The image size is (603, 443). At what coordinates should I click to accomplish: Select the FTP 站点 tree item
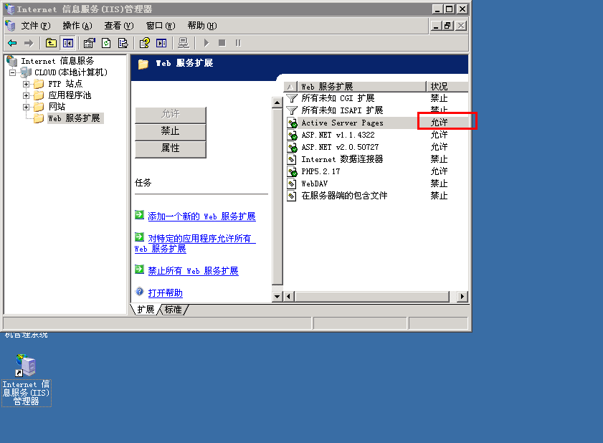[65, 84]
